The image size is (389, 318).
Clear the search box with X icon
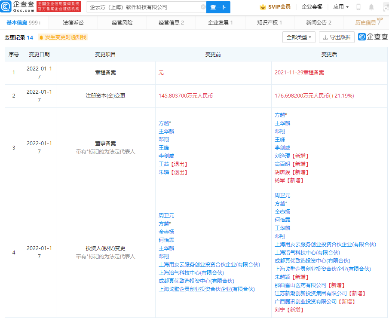pyautogui.click(x=203, y=7)
